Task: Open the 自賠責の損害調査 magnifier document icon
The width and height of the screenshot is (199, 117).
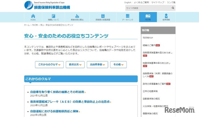Action: (103, 16)
